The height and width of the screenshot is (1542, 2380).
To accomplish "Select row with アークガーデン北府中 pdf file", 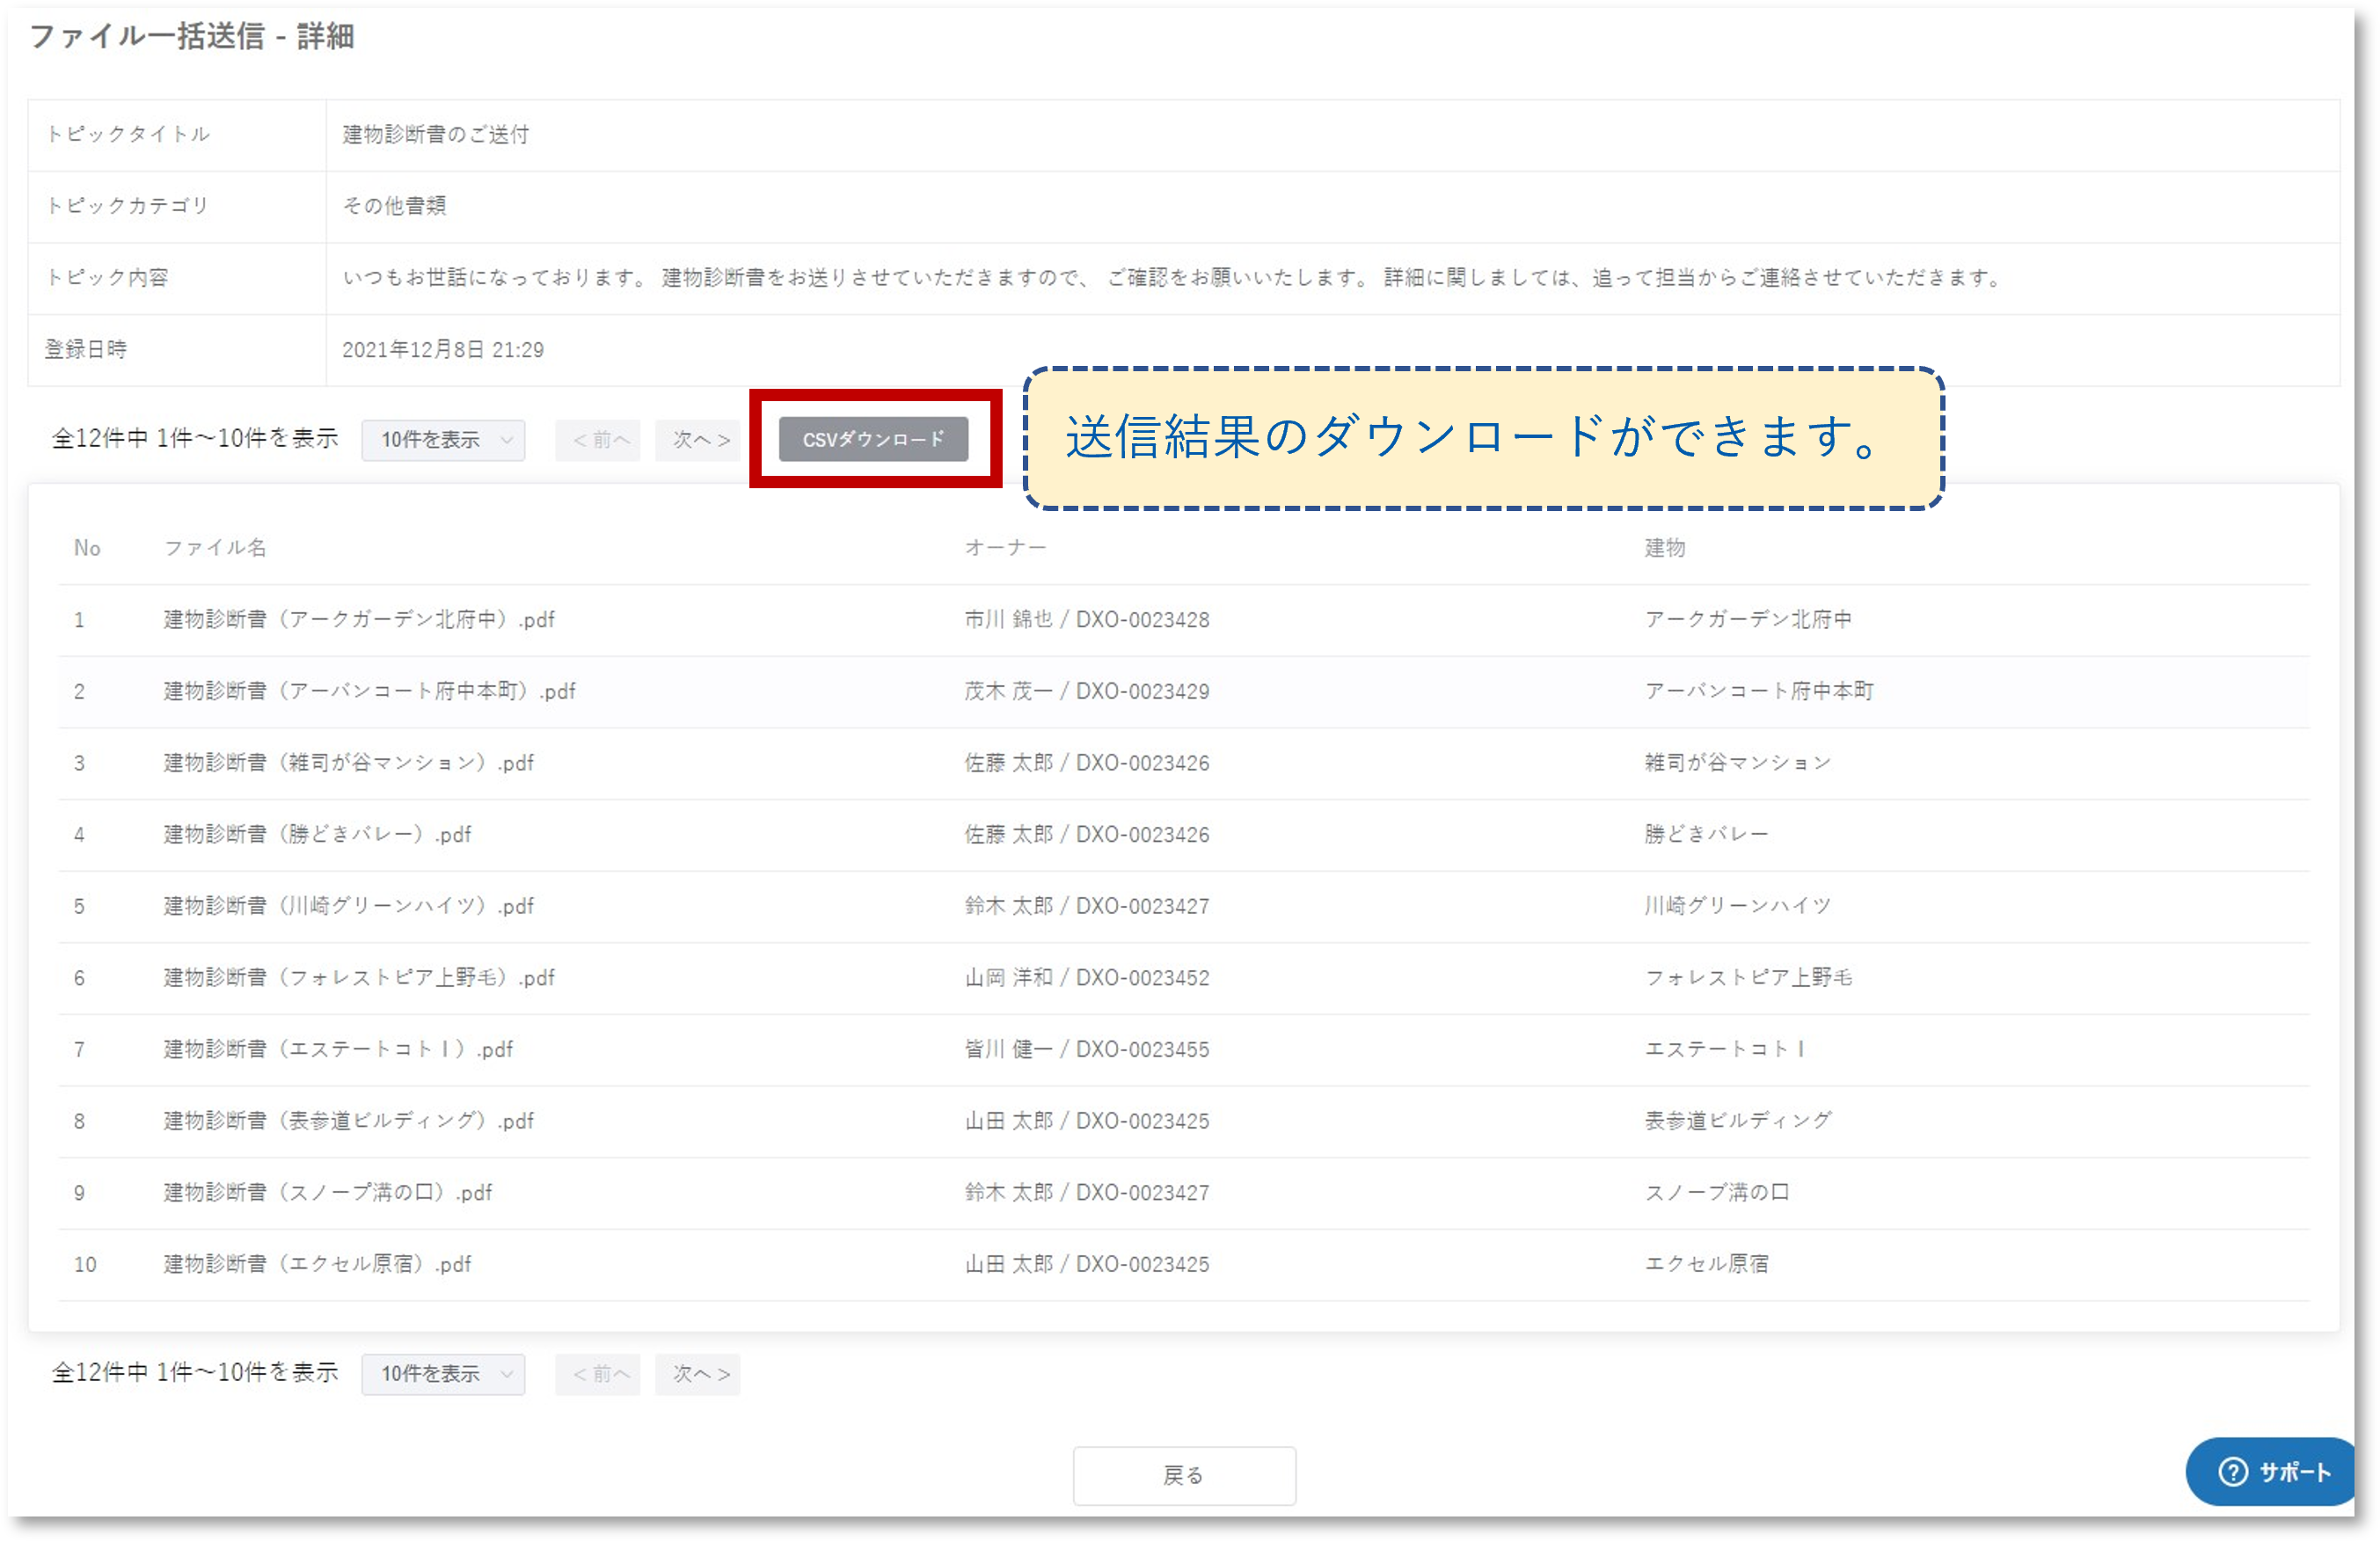I will pyautogui.click(x=359, y=620).
